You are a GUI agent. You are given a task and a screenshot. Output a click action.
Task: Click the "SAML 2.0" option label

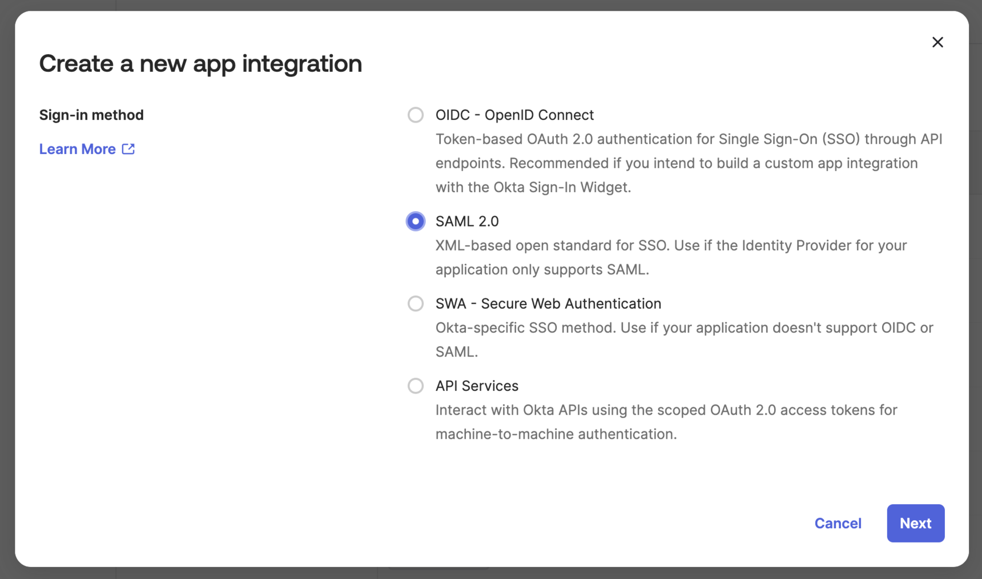click(467, 221)
